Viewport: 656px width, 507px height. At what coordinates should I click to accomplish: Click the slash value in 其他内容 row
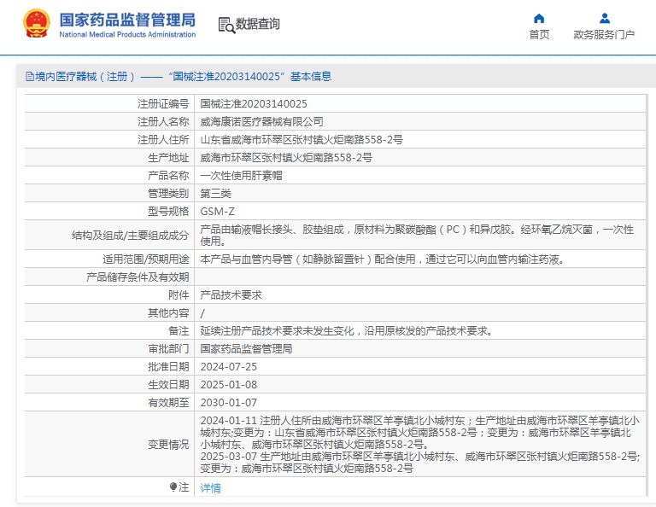tap(202, 313)
